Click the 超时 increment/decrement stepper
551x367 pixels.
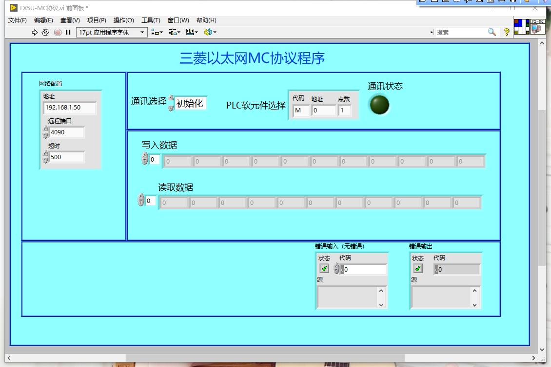46,157
